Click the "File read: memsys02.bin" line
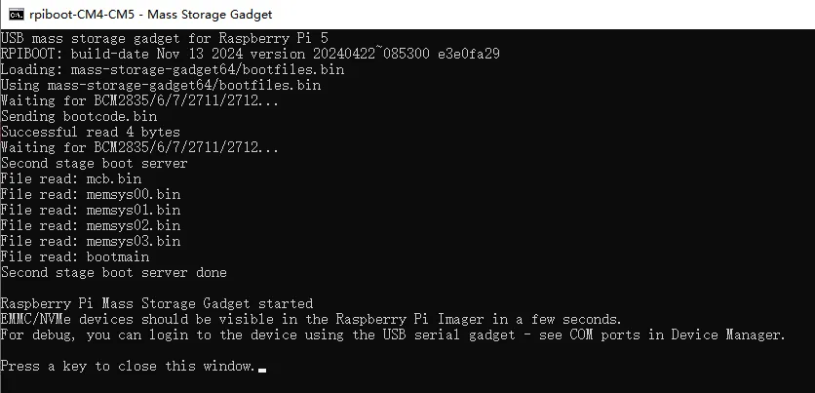Viewport: 815px width, 393px height. pyautogui.click(x=91, y=225)
